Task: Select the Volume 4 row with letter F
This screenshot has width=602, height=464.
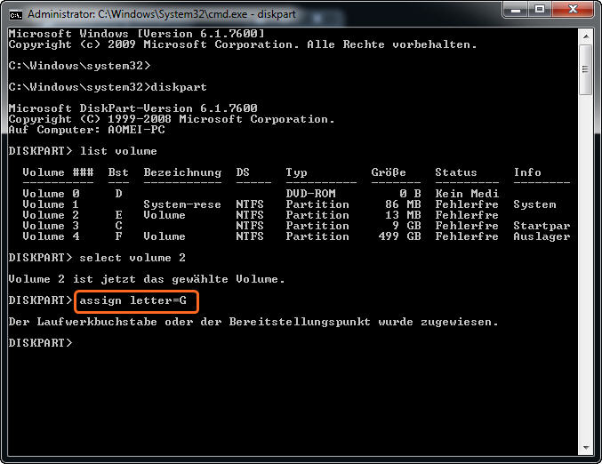Action: coord(267,236)
